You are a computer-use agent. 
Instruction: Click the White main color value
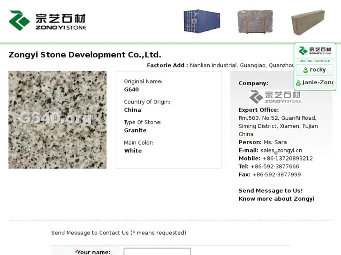pyautogui.click(x=133, y=151)
